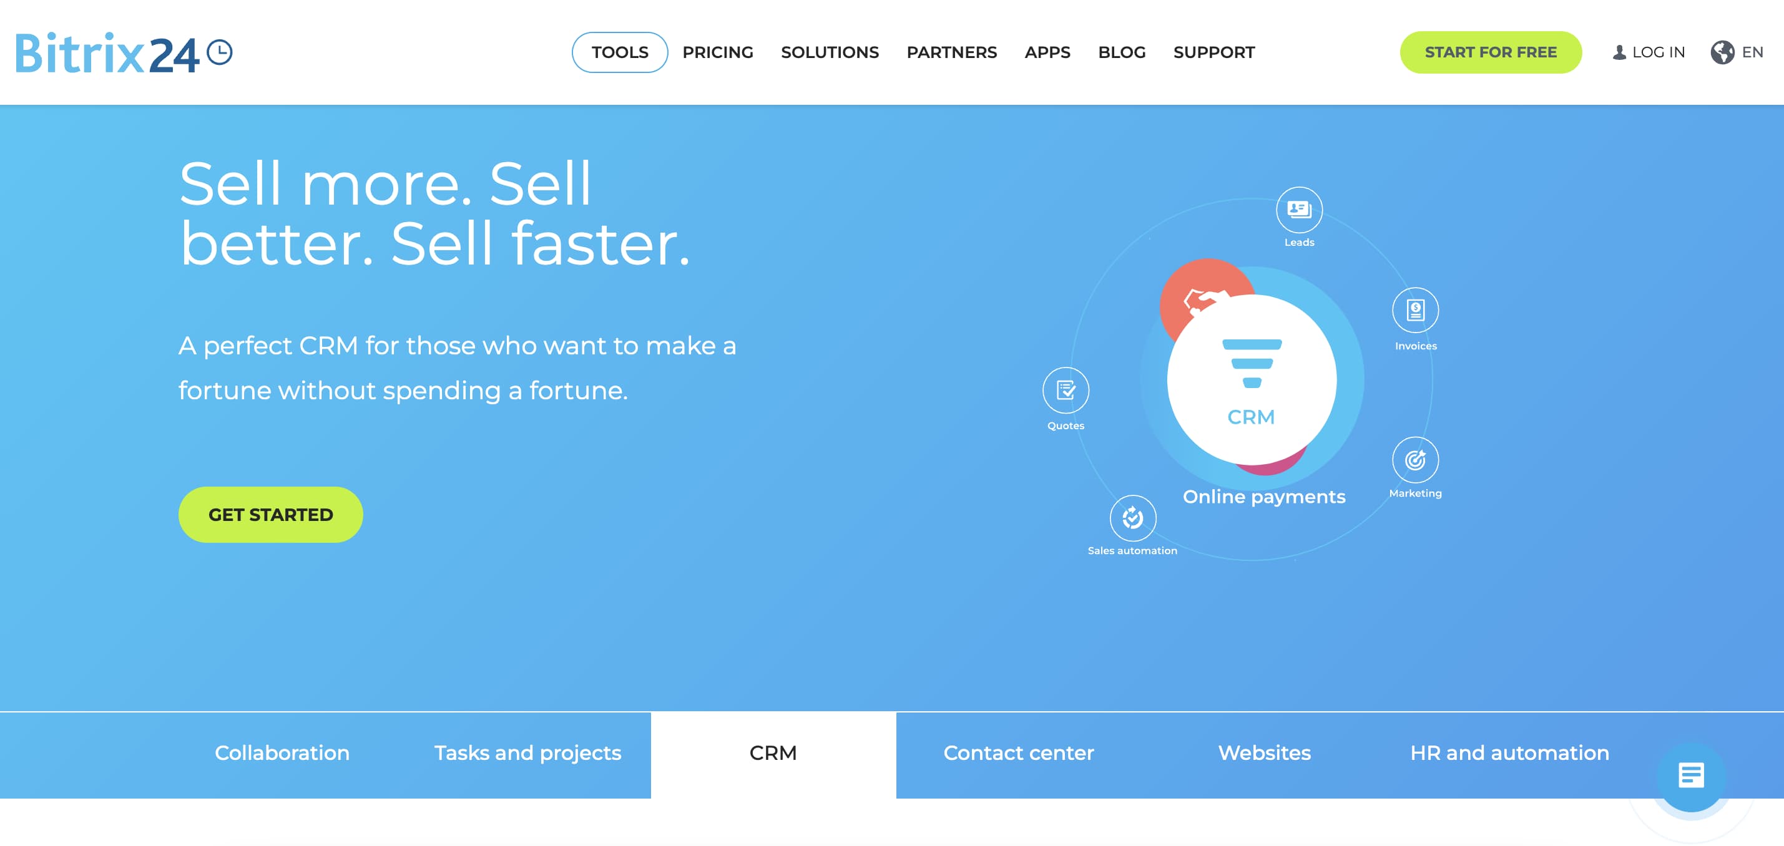Select the Collaboration tab at bottom
Viewport: 1784px width, 846px height.
(x=282, y=753)
